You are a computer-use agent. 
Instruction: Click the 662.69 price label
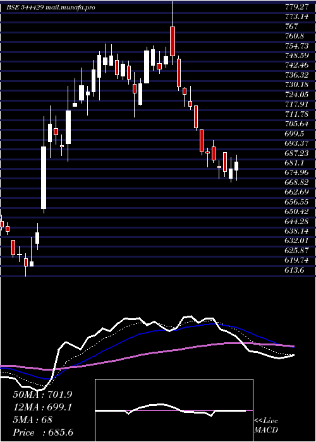tap(296, 192)
